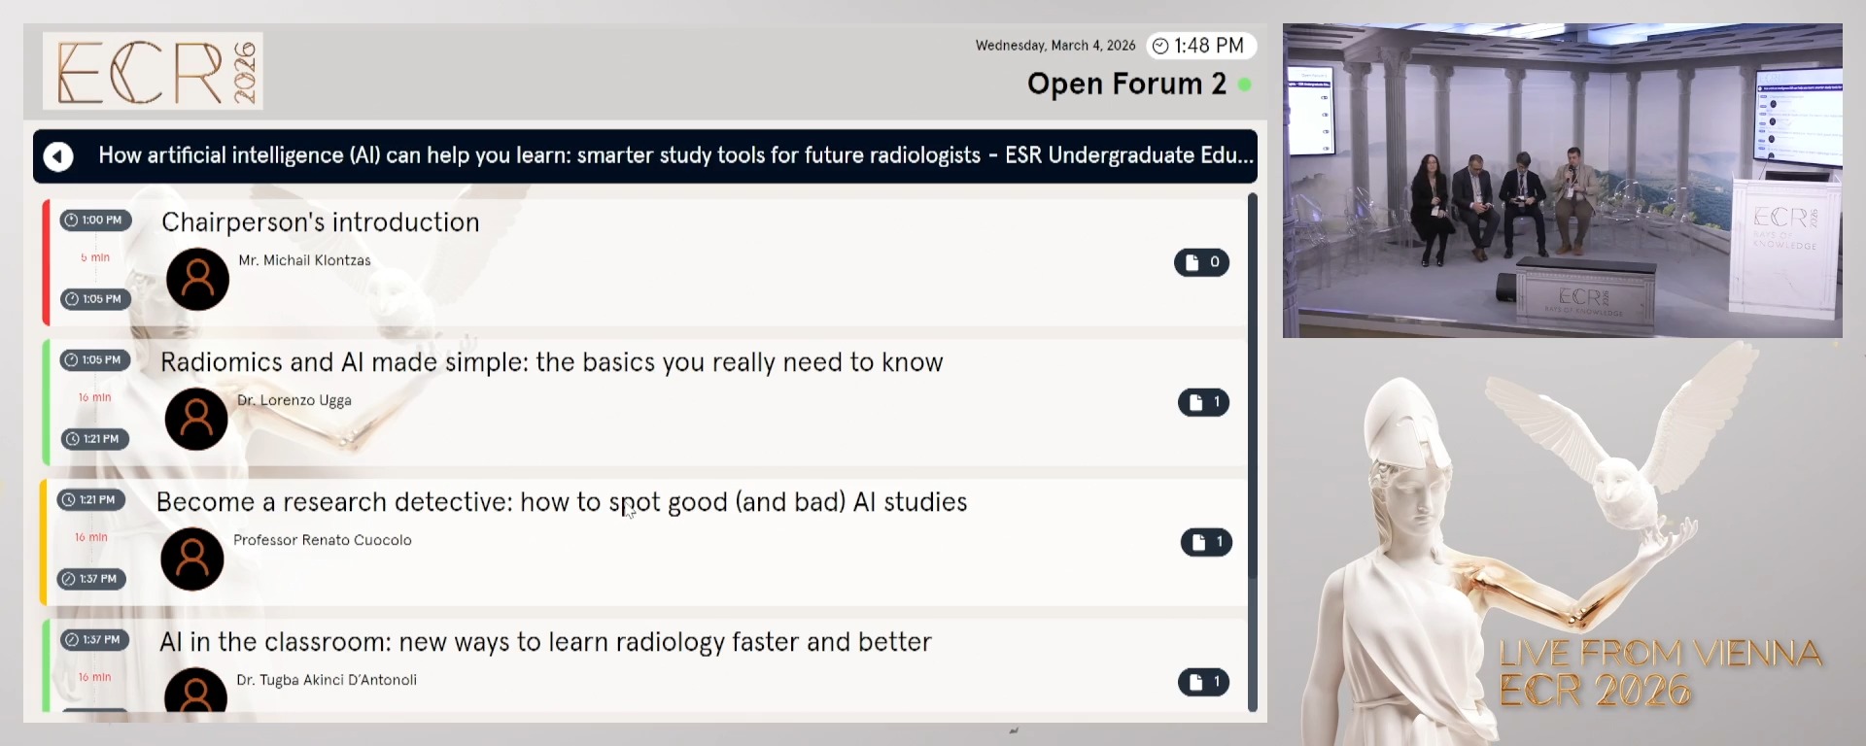Select the Open Forum 2 header

[1125, 85]
